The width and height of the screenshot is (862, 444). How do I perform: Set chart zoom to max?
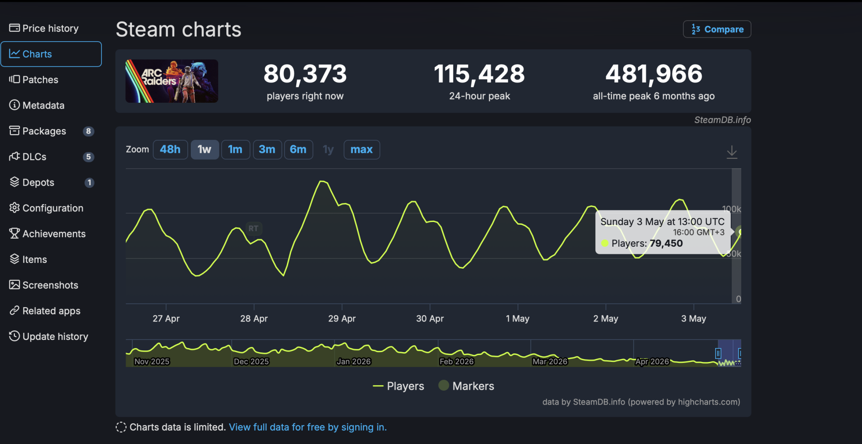point(361,149)
